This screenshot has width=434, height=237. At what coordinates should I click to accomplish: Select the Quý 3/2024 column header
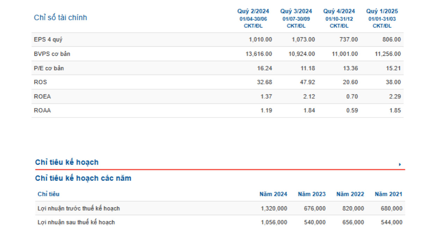click(x=296, y=11)
